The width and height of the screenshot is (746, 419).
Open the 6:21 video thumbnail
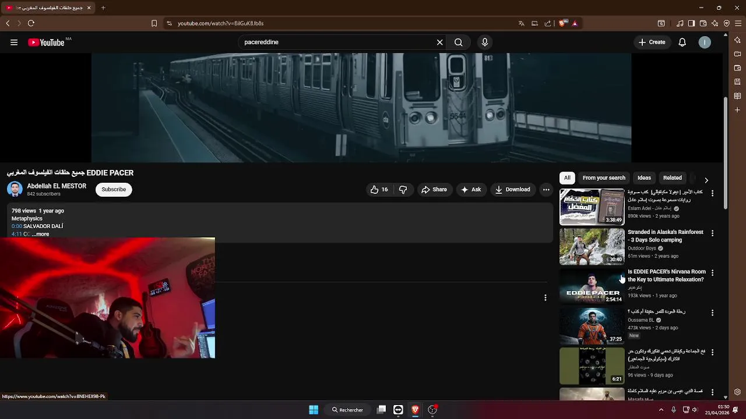click(592, 365)
